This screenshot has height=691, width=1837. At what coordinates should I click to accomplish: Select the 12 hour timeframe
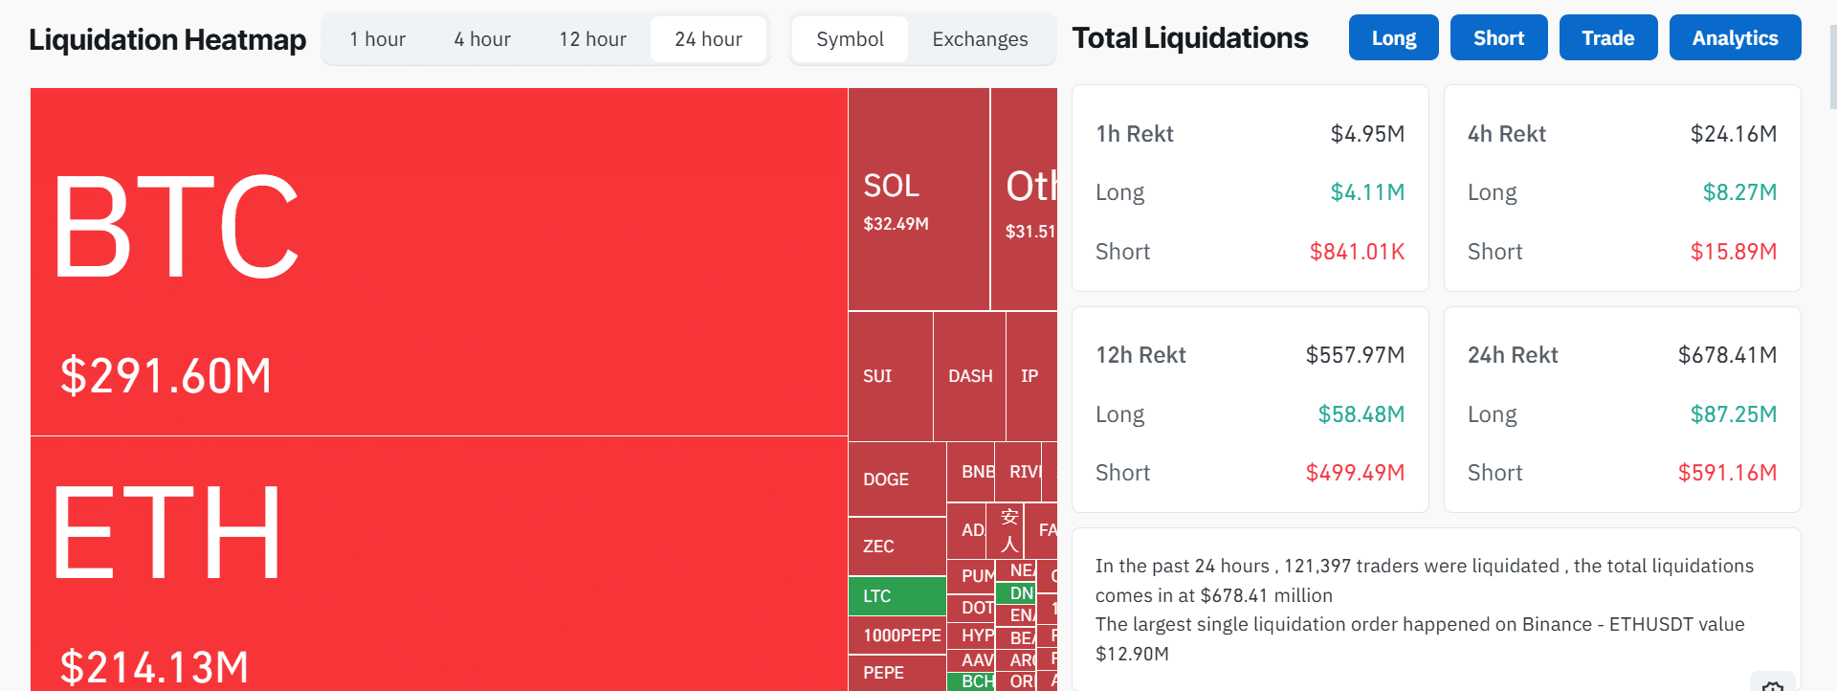pos(592,39)
